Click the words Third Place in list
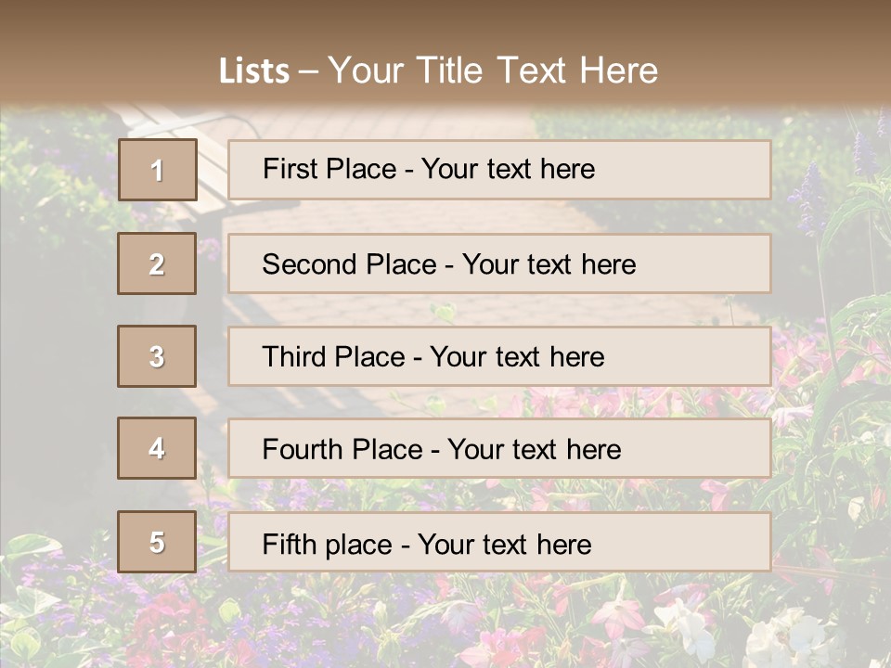This screenshot has height=668, width=891. [x=333, y=357]
